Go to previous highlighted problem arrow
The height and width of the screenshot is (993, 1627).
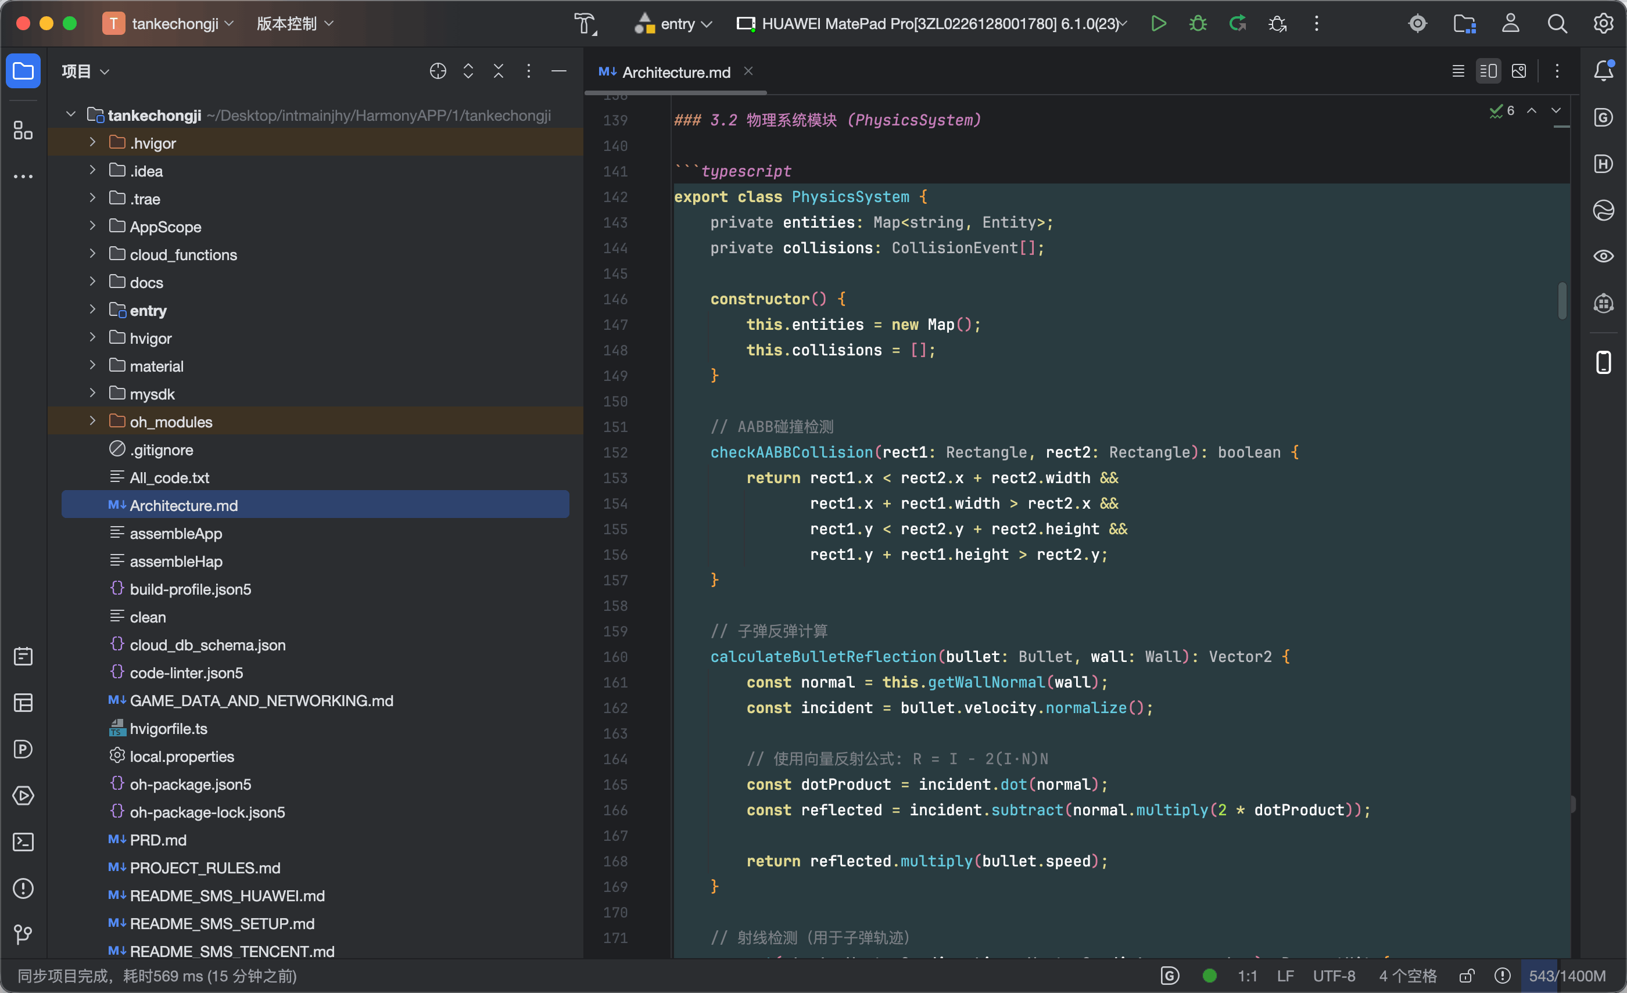click(1531, 111)
